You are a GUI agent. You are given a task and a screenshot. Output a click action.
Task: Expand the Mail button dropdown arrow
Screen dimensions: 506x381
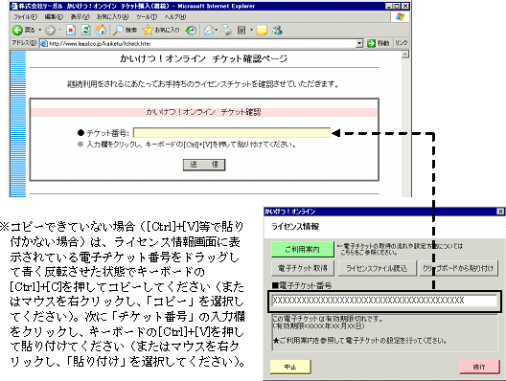[x=216, y=30]
